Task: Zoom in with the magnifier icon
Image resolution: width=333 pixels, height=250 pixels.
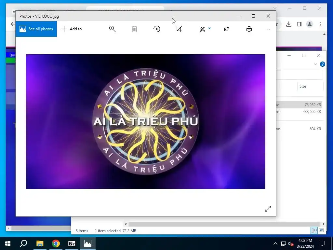Action: tap(112, 29)
